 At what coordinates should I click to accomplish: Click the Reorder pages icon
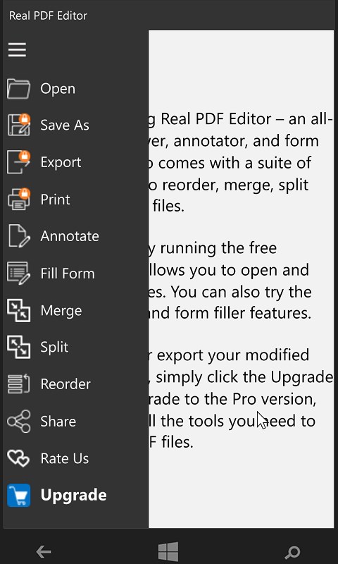tap(19, 384)
